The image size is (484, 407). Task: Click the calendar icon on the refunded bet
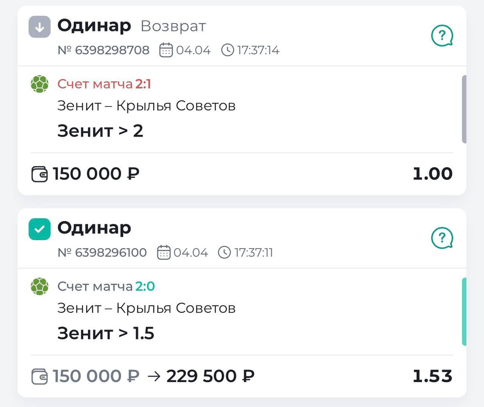point(166,50)
